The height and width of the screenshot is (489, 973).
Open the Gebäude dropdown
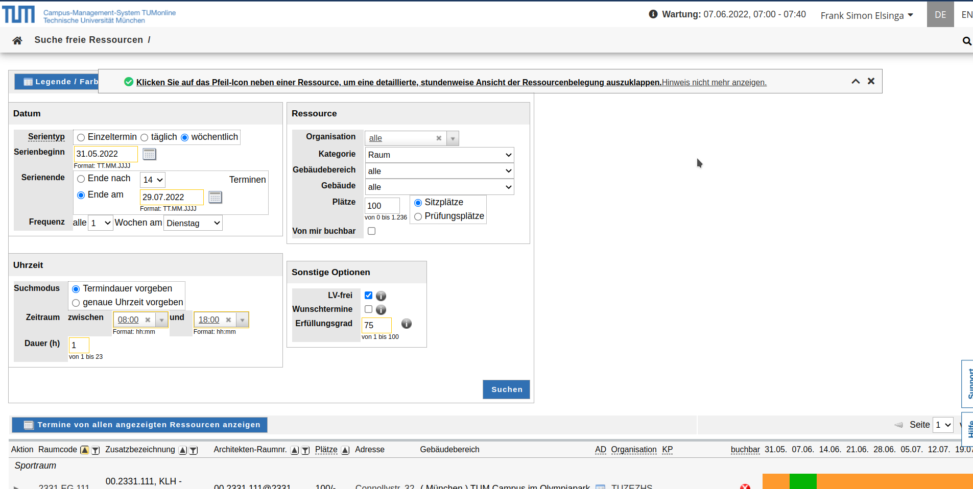pos(439,187)
